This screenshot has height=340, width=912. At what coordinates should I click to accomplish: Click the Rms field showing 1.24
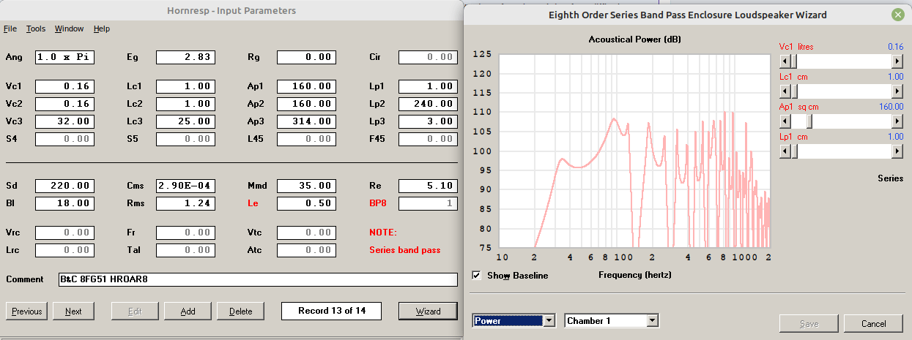coord(185,203)
